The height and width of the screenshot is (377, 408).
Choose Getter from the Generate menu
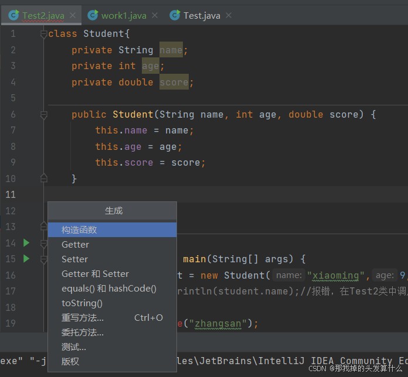tap(112, 245)
